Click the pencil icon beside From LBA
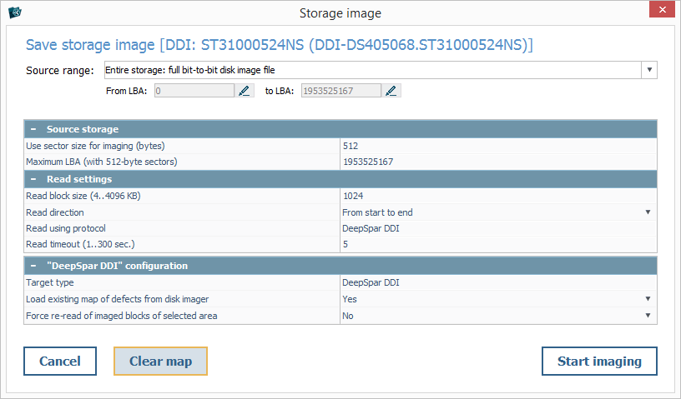 [x=245, y=91]
